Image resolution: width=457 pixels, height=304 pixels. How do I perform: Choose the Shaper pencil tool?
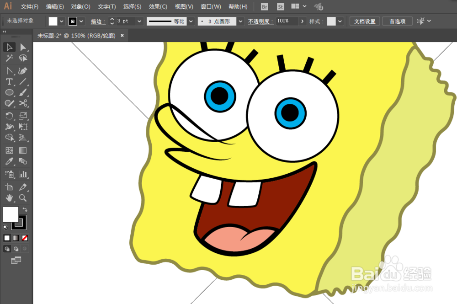(x=9, y=103)
